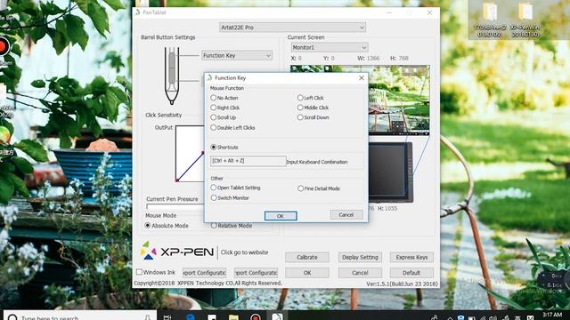Click the Export Configuration button
The height and width of the screenshot is (320, 570).
coord(204,273)
